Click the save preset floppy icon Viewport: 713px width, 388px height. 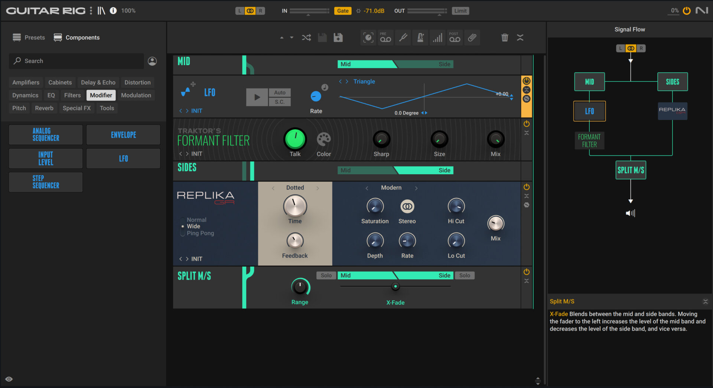coord(322,37)
